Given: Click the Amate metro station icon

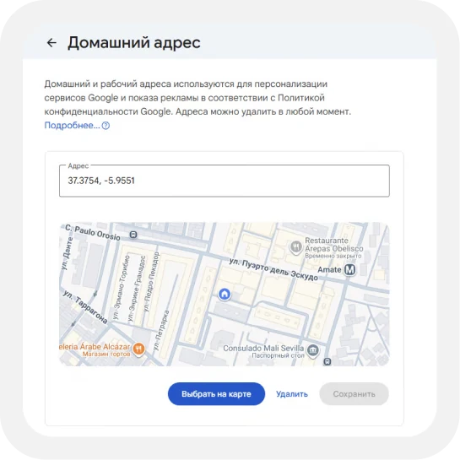Looking at the screenshot, I should 349,269.
